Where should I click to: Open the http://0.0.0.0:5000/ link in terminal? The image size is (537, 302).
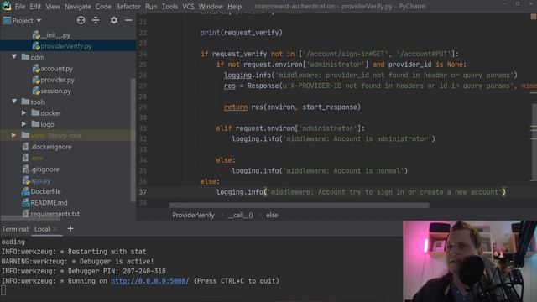(x=150, y=281)
